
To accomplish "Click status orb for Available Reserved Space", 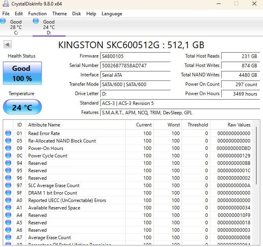I will pyautogui.click(x=8, y=208).
